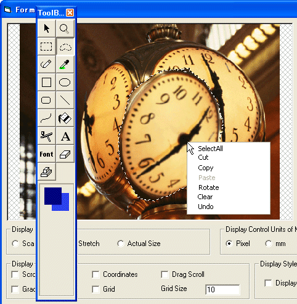Select the Actual Size radio button
This screenshot has height=304, width=297.
121,244
